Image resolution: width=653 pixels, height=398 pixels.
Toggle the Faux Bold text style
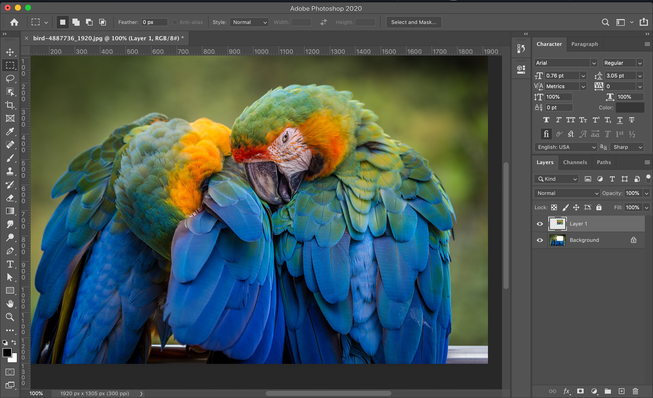[546, 120]
